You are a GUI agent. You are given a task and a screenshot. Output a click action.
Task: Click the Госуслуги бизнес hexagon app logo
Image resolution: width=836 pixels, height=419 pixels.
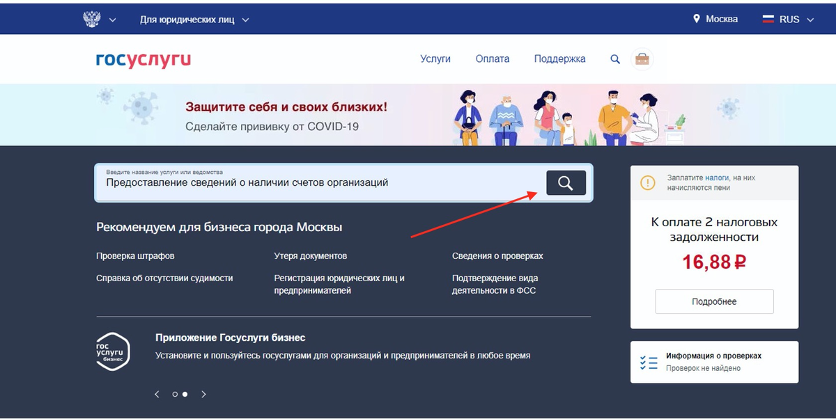tap(113, 351)
